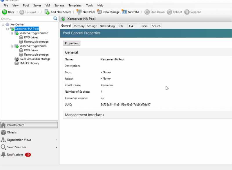Switch to the Networking tab
This screenshot has height=170, width=232.
(x=107, y=26)
